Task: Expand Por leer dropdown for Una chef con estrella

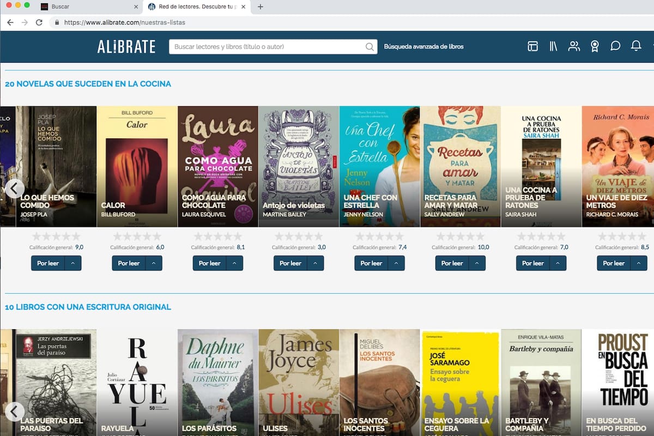Action: (x=396, y=263)
